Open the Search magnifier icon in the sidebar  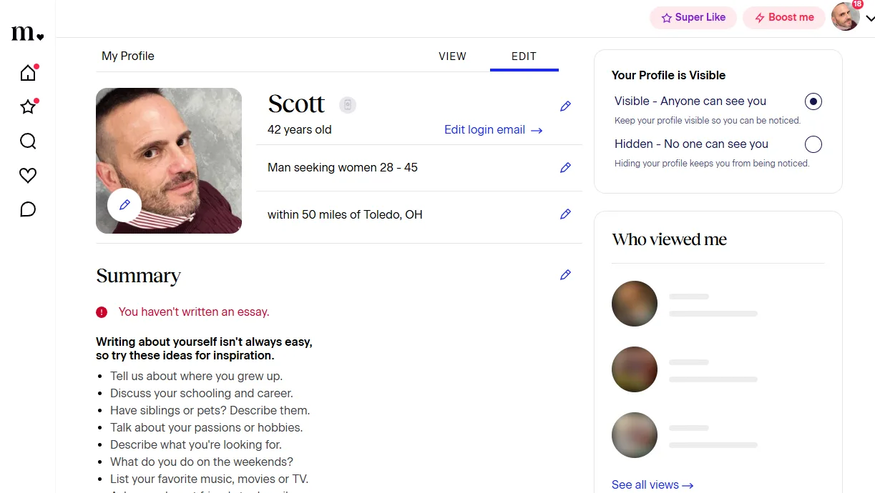point(28,141)
